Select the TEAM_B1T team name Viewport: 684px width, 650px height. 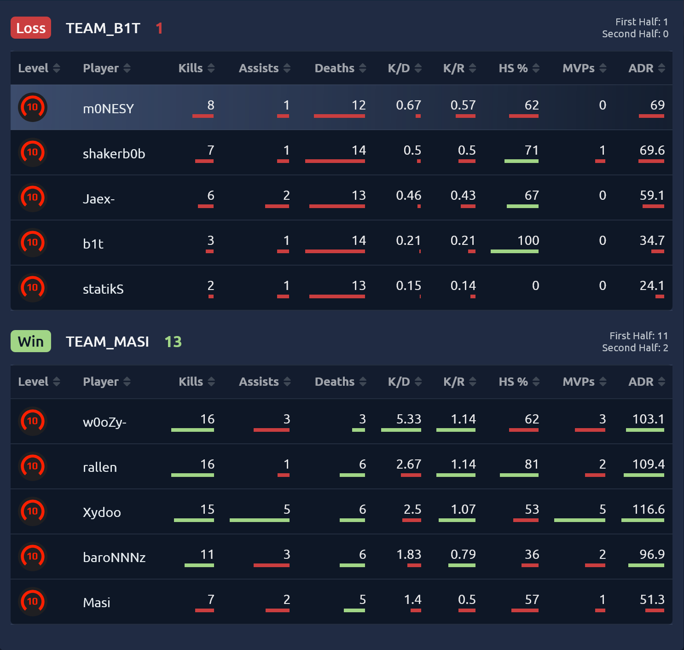(x=103, y=29)
